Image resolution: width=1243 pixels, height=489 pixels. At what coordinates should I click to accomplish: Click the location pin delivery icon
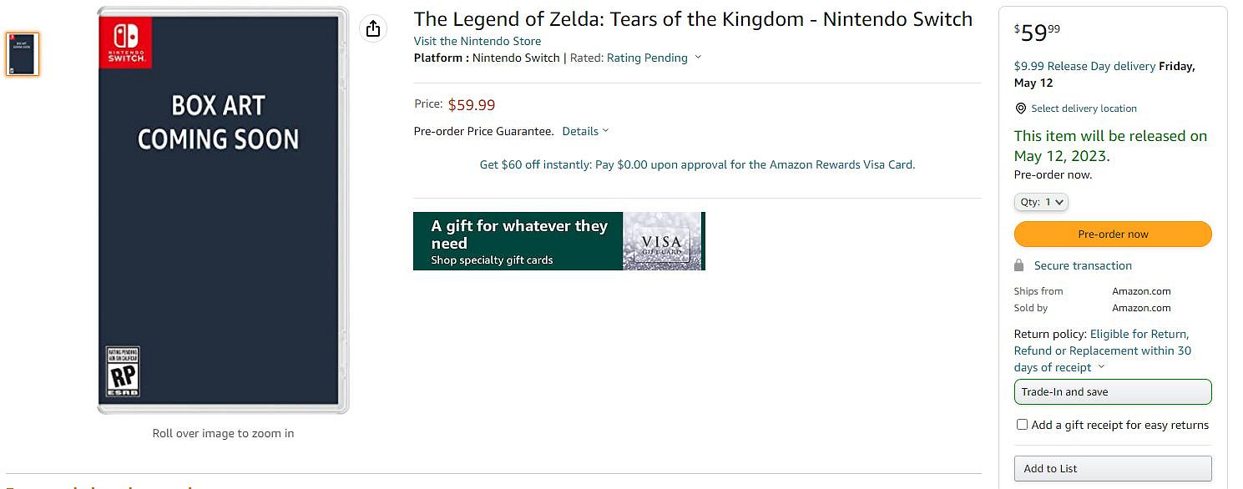point(1020,108)
